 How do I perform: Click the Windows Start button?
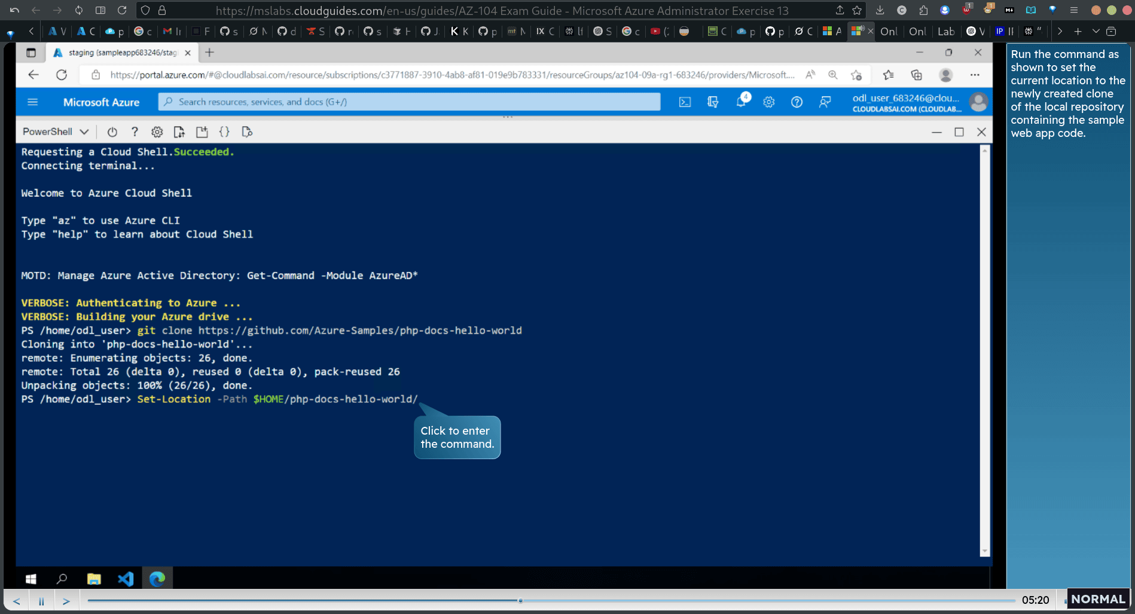click(31, 579)
